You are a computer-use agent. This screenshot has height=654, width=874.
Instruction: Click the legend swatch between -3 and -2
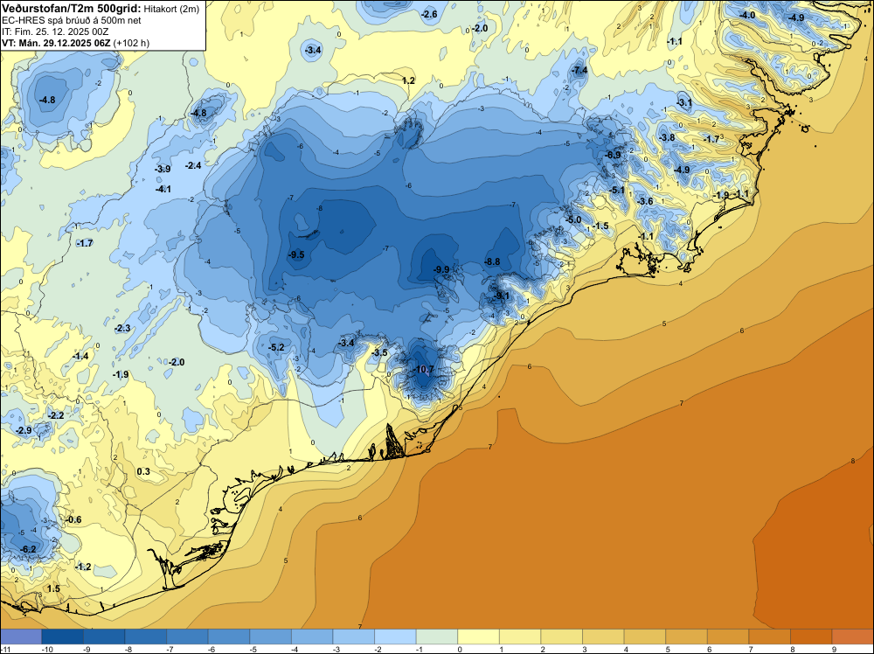pos(353,637)
